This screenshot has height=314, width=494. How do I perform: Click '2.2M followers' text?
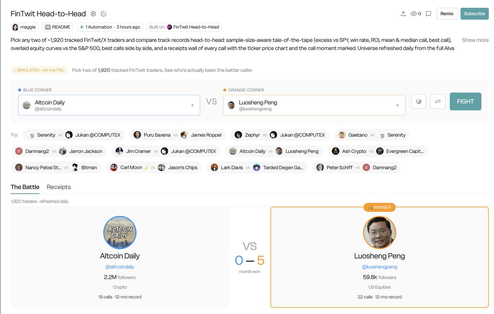[x=120, y=277]
